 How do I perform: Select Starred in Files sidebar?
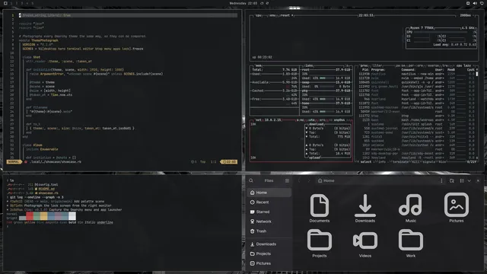269,212
